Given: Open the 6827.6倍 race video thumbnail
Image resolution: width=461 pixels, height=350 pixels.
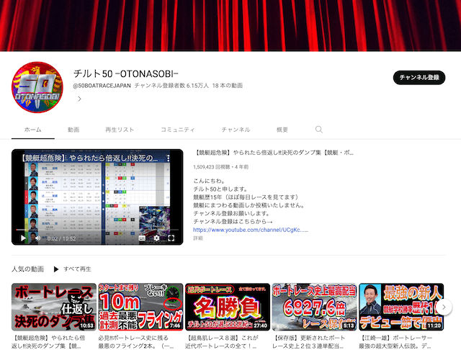Looking at the screenshot, I should [x=314, y=307].
